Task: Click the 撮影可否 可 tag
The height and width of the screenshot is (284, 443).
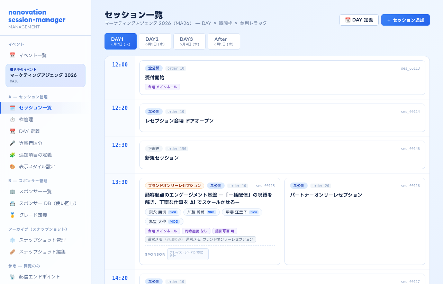Action: pyautogui.click(x=225, y=231)
